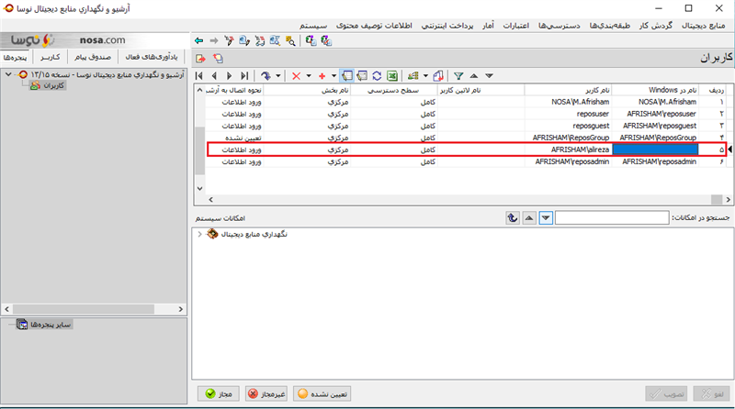
Task: Open dropdown arrow next to add icon
Action: [x=334, y=76]
